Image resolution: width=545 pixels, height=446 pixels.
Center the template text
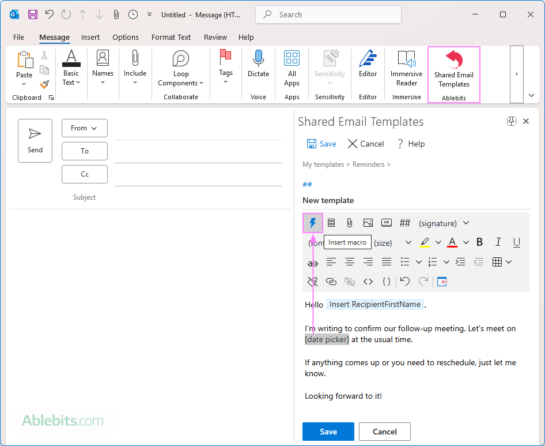click(x=350, y=262)
